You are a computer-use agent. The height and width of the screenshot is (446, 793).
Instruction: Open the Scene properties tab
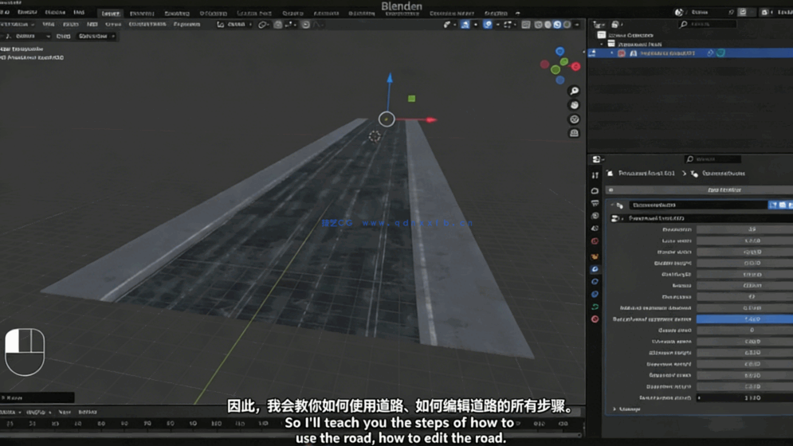pos(595,229)
